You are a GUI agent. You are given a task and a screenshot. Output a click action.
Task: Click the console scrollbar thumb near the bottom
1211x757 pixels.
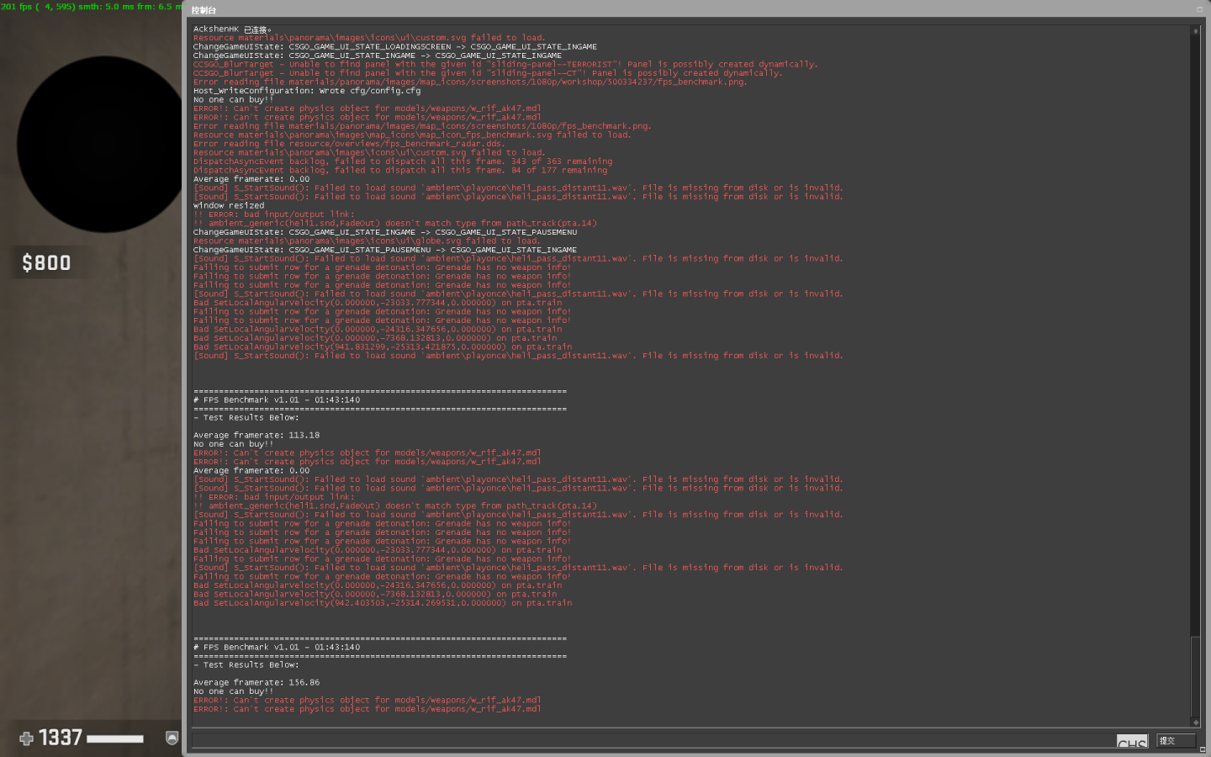1195,676
